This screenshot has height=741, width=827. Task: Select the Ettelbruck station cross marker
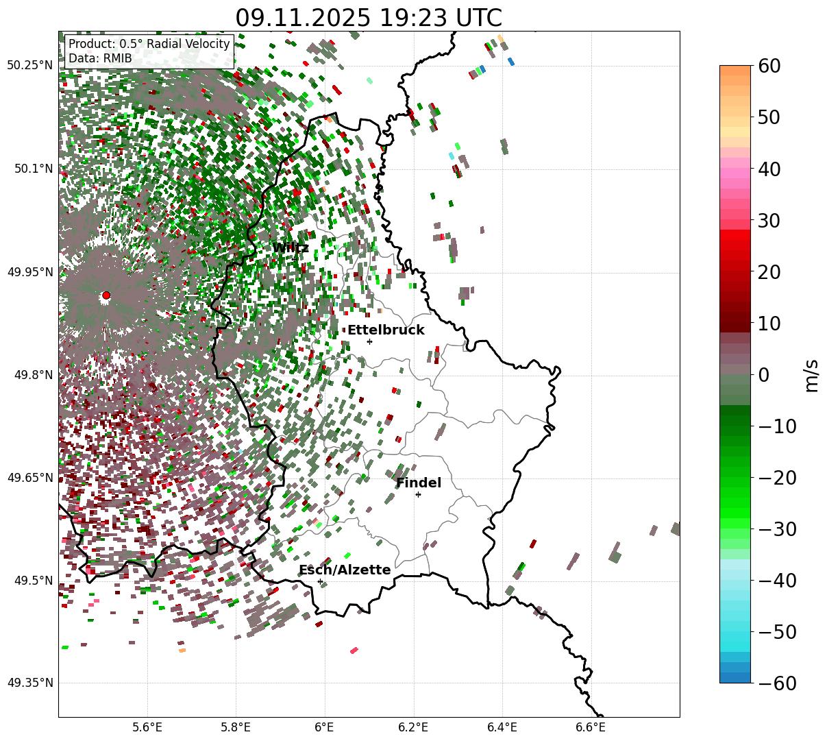tap(370, 341)
